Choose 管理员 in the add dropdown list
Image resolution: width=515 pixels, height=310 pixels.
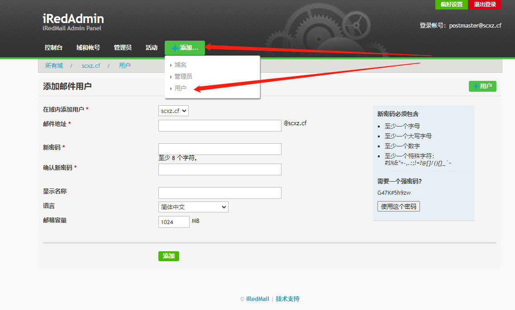[183, 76]
